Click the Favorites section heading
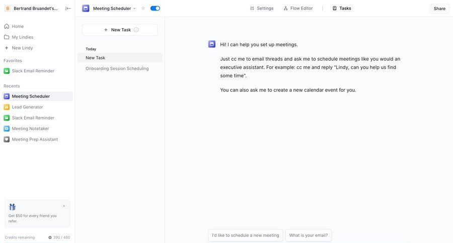Screen dimensions: 453x243 pos(13,61)
